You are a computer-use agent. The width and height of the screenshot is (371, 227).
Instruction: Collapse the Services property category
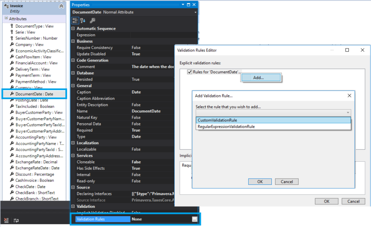(73, 156)
